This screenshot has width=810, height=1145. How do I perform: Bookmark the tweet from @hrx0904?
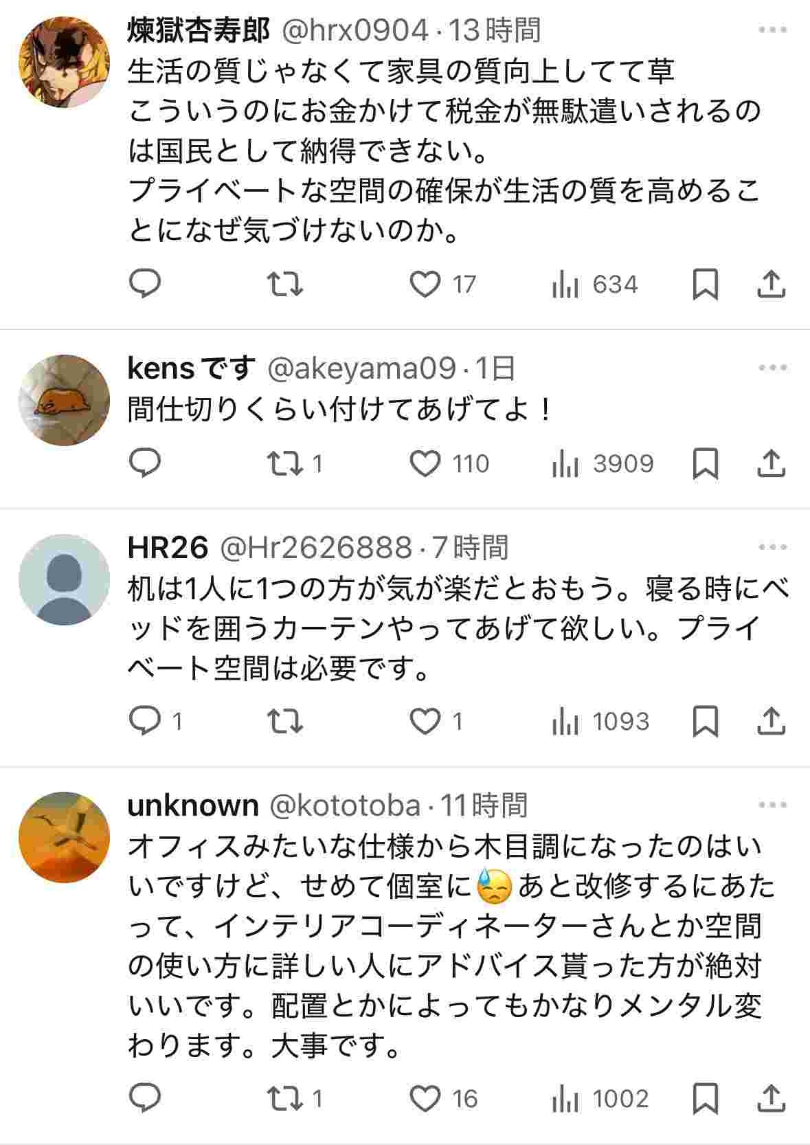(x=705, y=284)
